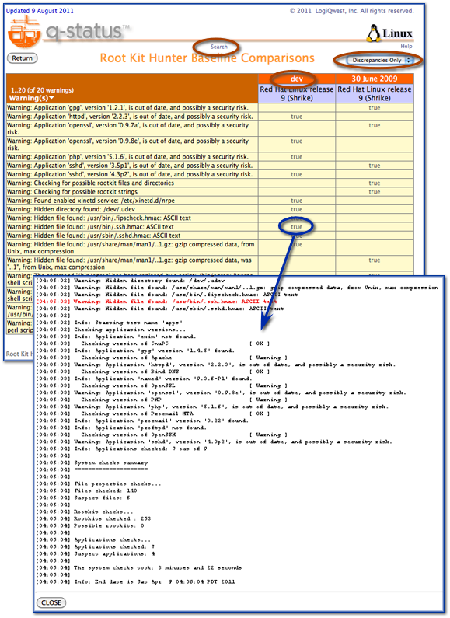Click the Warning(s) sort arrow

[51, 98]
